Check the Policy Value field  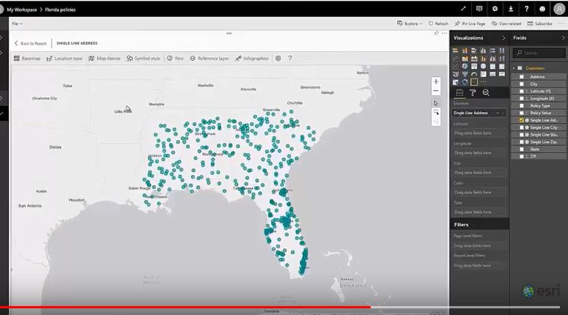click(x=521, y=113)
